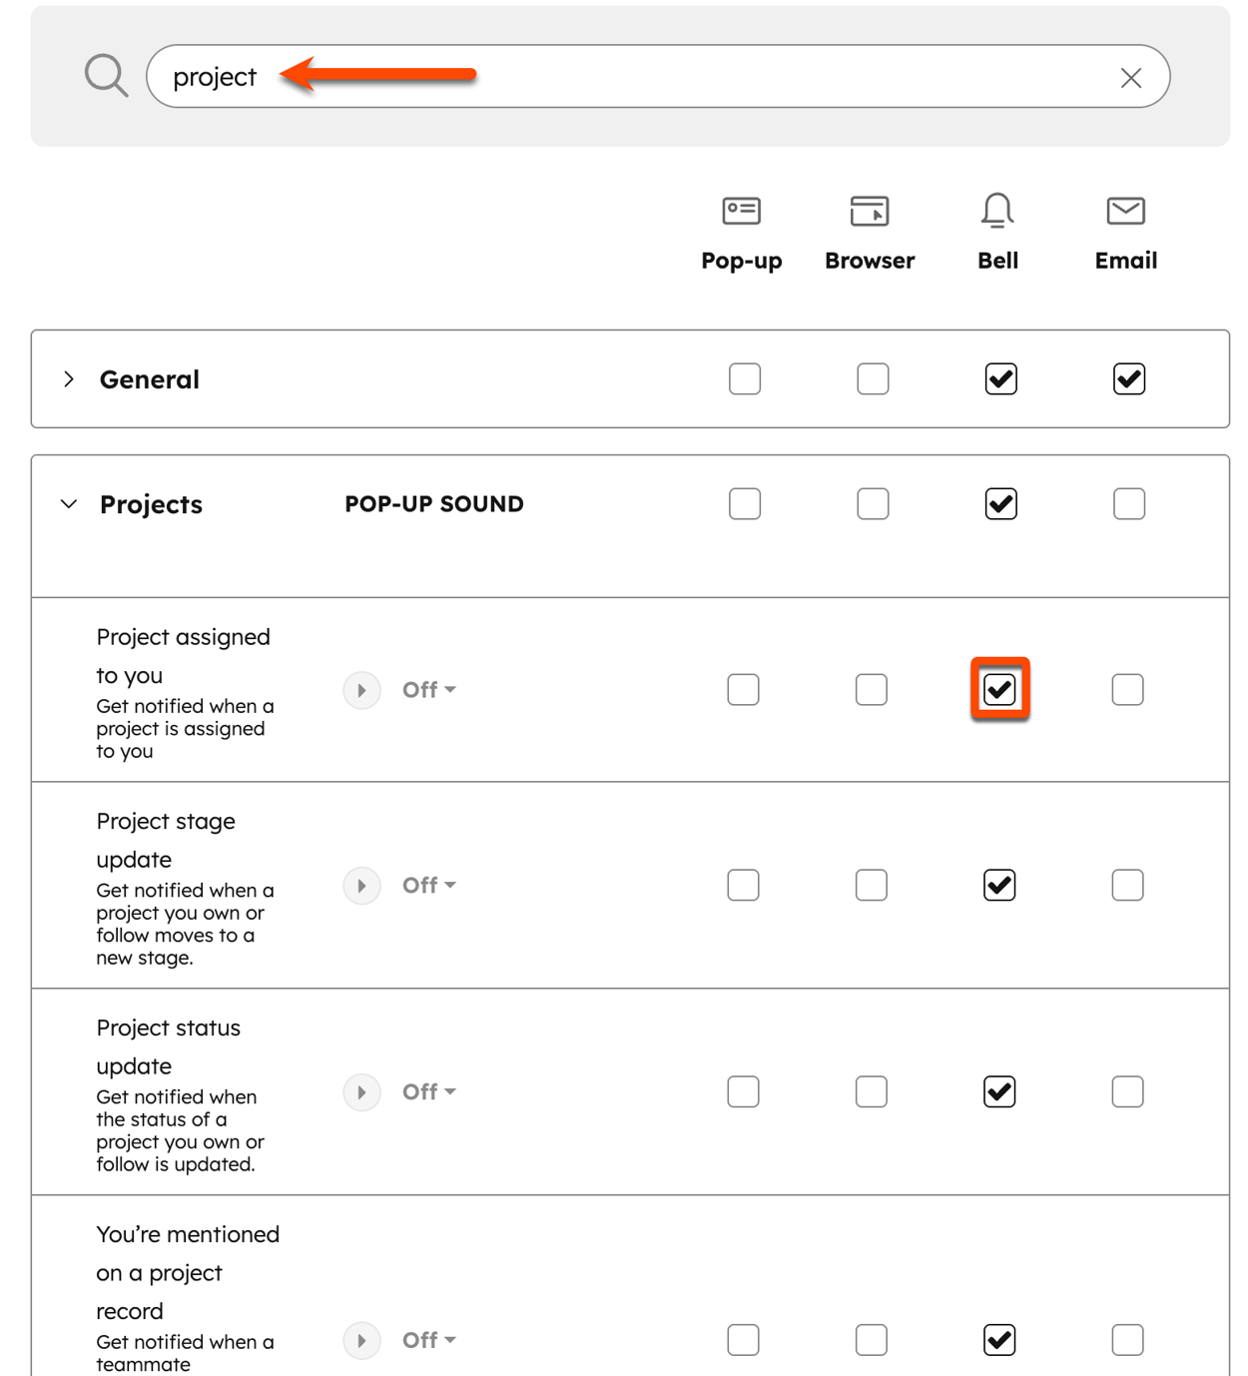Click the Browser notification column icon
Viewport: 1248px width, 1376px height.
pos(870,211)
